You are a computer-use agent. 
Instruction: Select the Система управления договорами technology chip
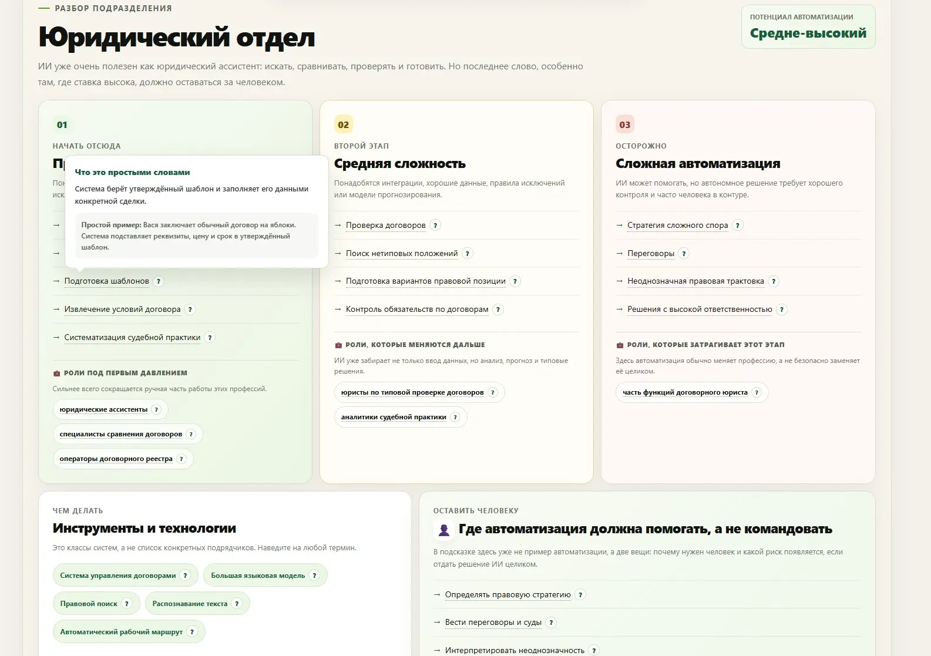125,576
